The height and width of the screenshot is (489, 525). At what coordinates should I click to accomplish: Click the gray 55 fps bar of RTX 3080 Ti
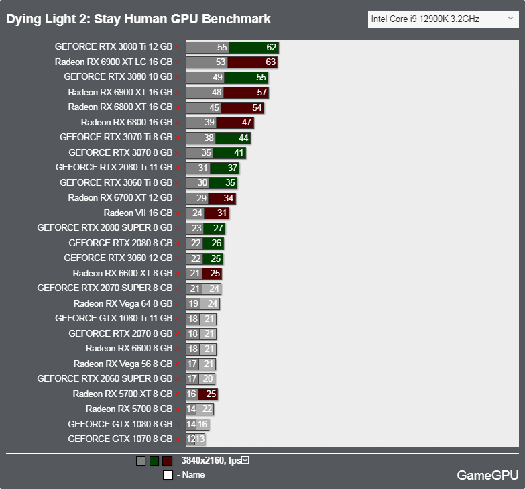tap(208, 47)
